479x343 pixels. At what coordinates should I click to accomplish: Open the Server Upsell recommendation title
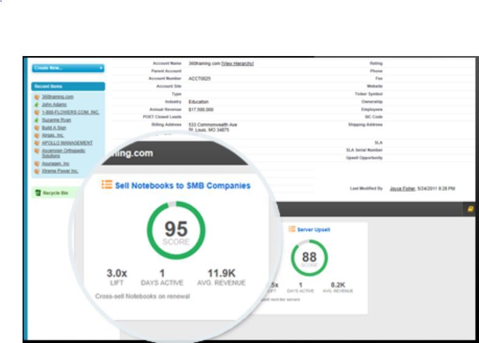pos(314,229)
